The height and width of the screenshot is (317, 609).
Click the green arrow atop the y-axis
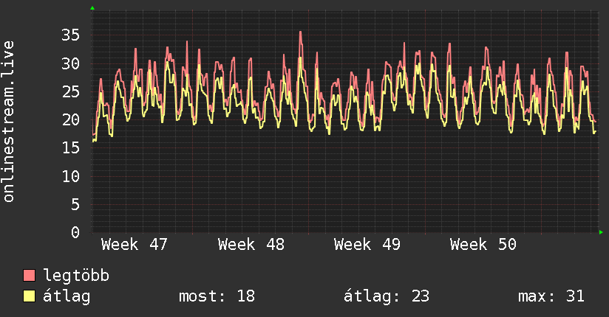coord(92,8)
